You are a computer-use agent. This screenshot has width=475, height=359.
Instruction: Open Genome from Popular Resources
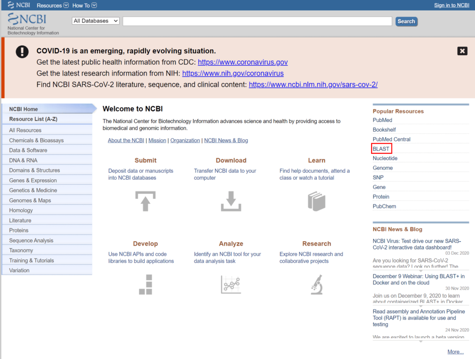coord(383,168)
